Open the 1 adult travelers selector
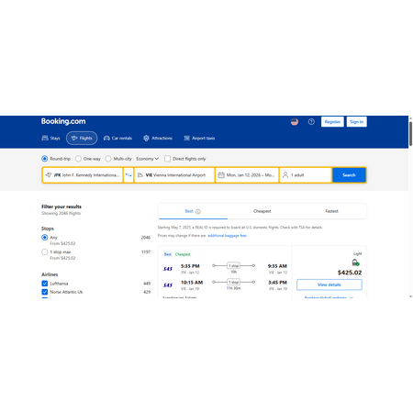Viewport: 413px width, 413px height. coord(306,175)
